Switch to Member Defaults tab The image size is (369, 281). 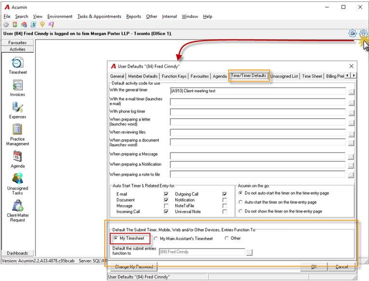pyautogui.click(x=143, y=76)
